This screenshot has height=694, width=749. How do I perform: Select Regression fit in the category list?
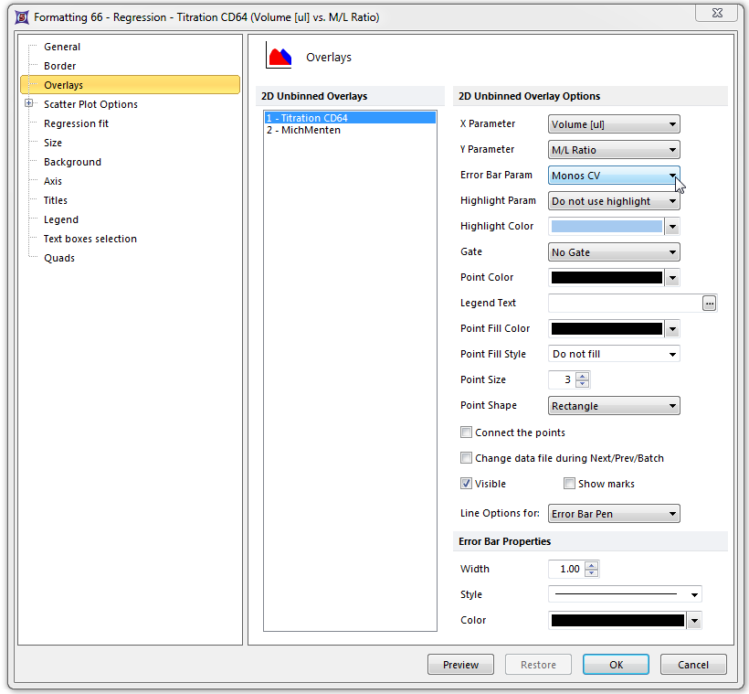pos(76,123)
